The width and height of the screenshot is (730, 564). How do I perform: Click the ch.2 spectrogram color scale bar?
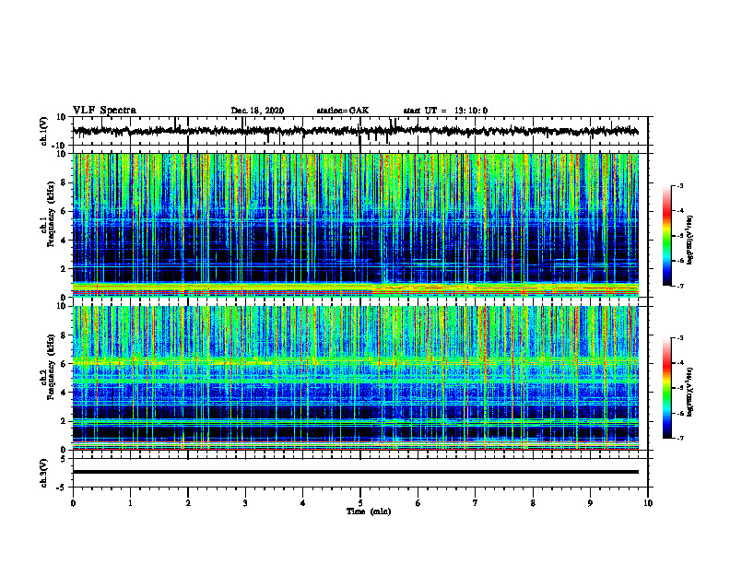[x=666, y=388]
